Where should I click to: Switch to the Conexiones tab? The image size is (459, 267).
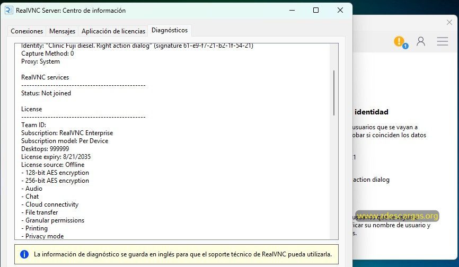click(x=27, y=31)
